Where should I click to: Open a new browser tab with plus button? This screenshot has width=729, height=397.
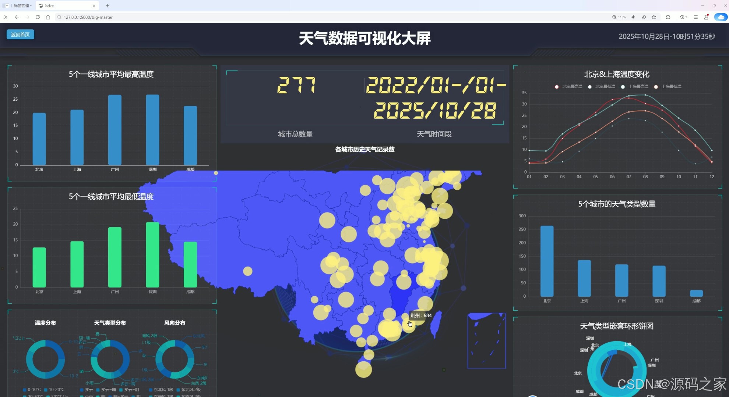click(108, 6)
